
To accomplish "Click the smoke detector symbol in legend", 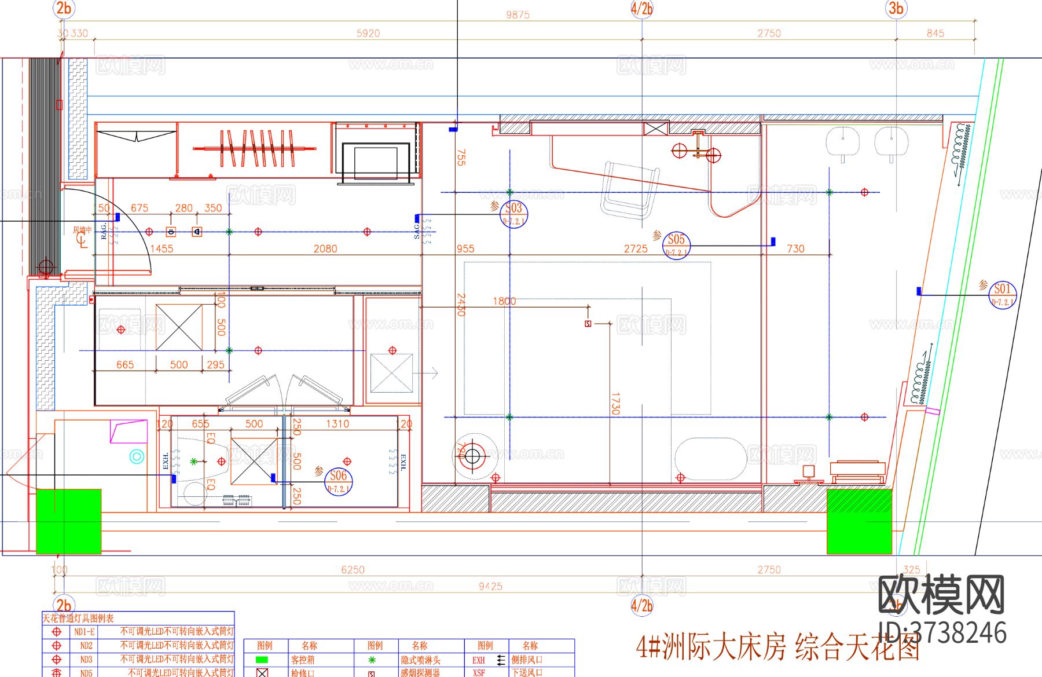I will tap(372, 674).
